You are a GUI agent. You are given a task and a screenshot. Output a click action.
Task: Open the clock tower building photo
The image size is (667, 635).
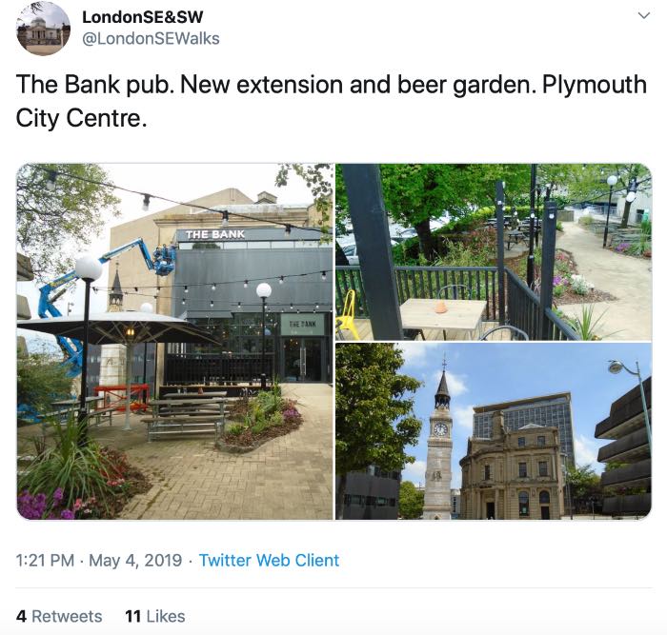coord(494,431)
